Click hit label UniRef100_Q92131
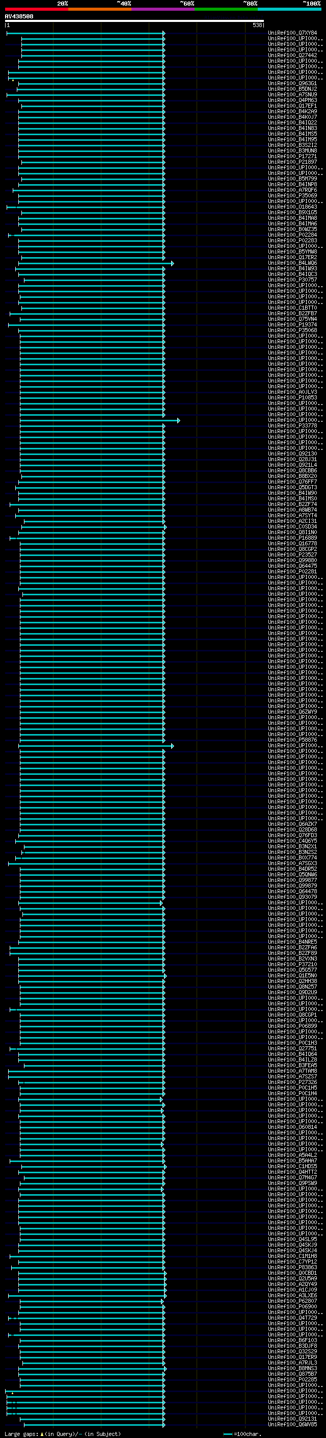The width and height of the screenshot is (326, 1438). coord(292,1419)
